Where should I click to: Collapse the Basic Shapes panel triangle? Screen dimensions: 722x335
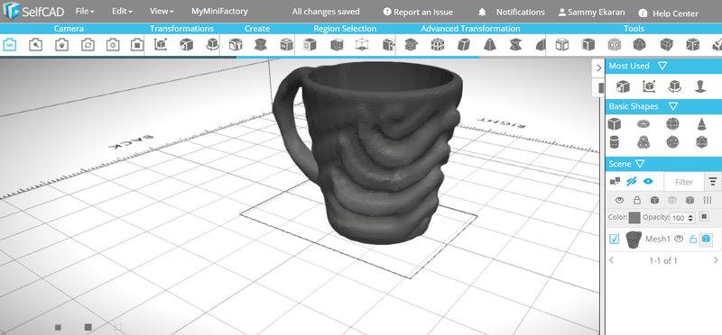click(x=672, y=106)
